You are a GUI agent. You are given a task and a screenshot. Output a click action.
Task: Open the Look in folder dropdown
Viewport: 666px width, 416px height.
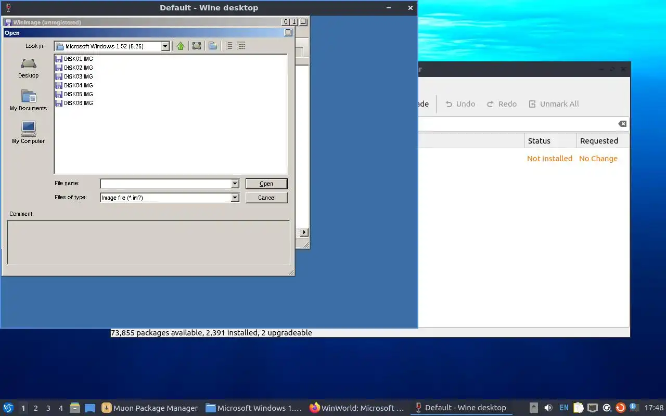click(x=165, y=46)
